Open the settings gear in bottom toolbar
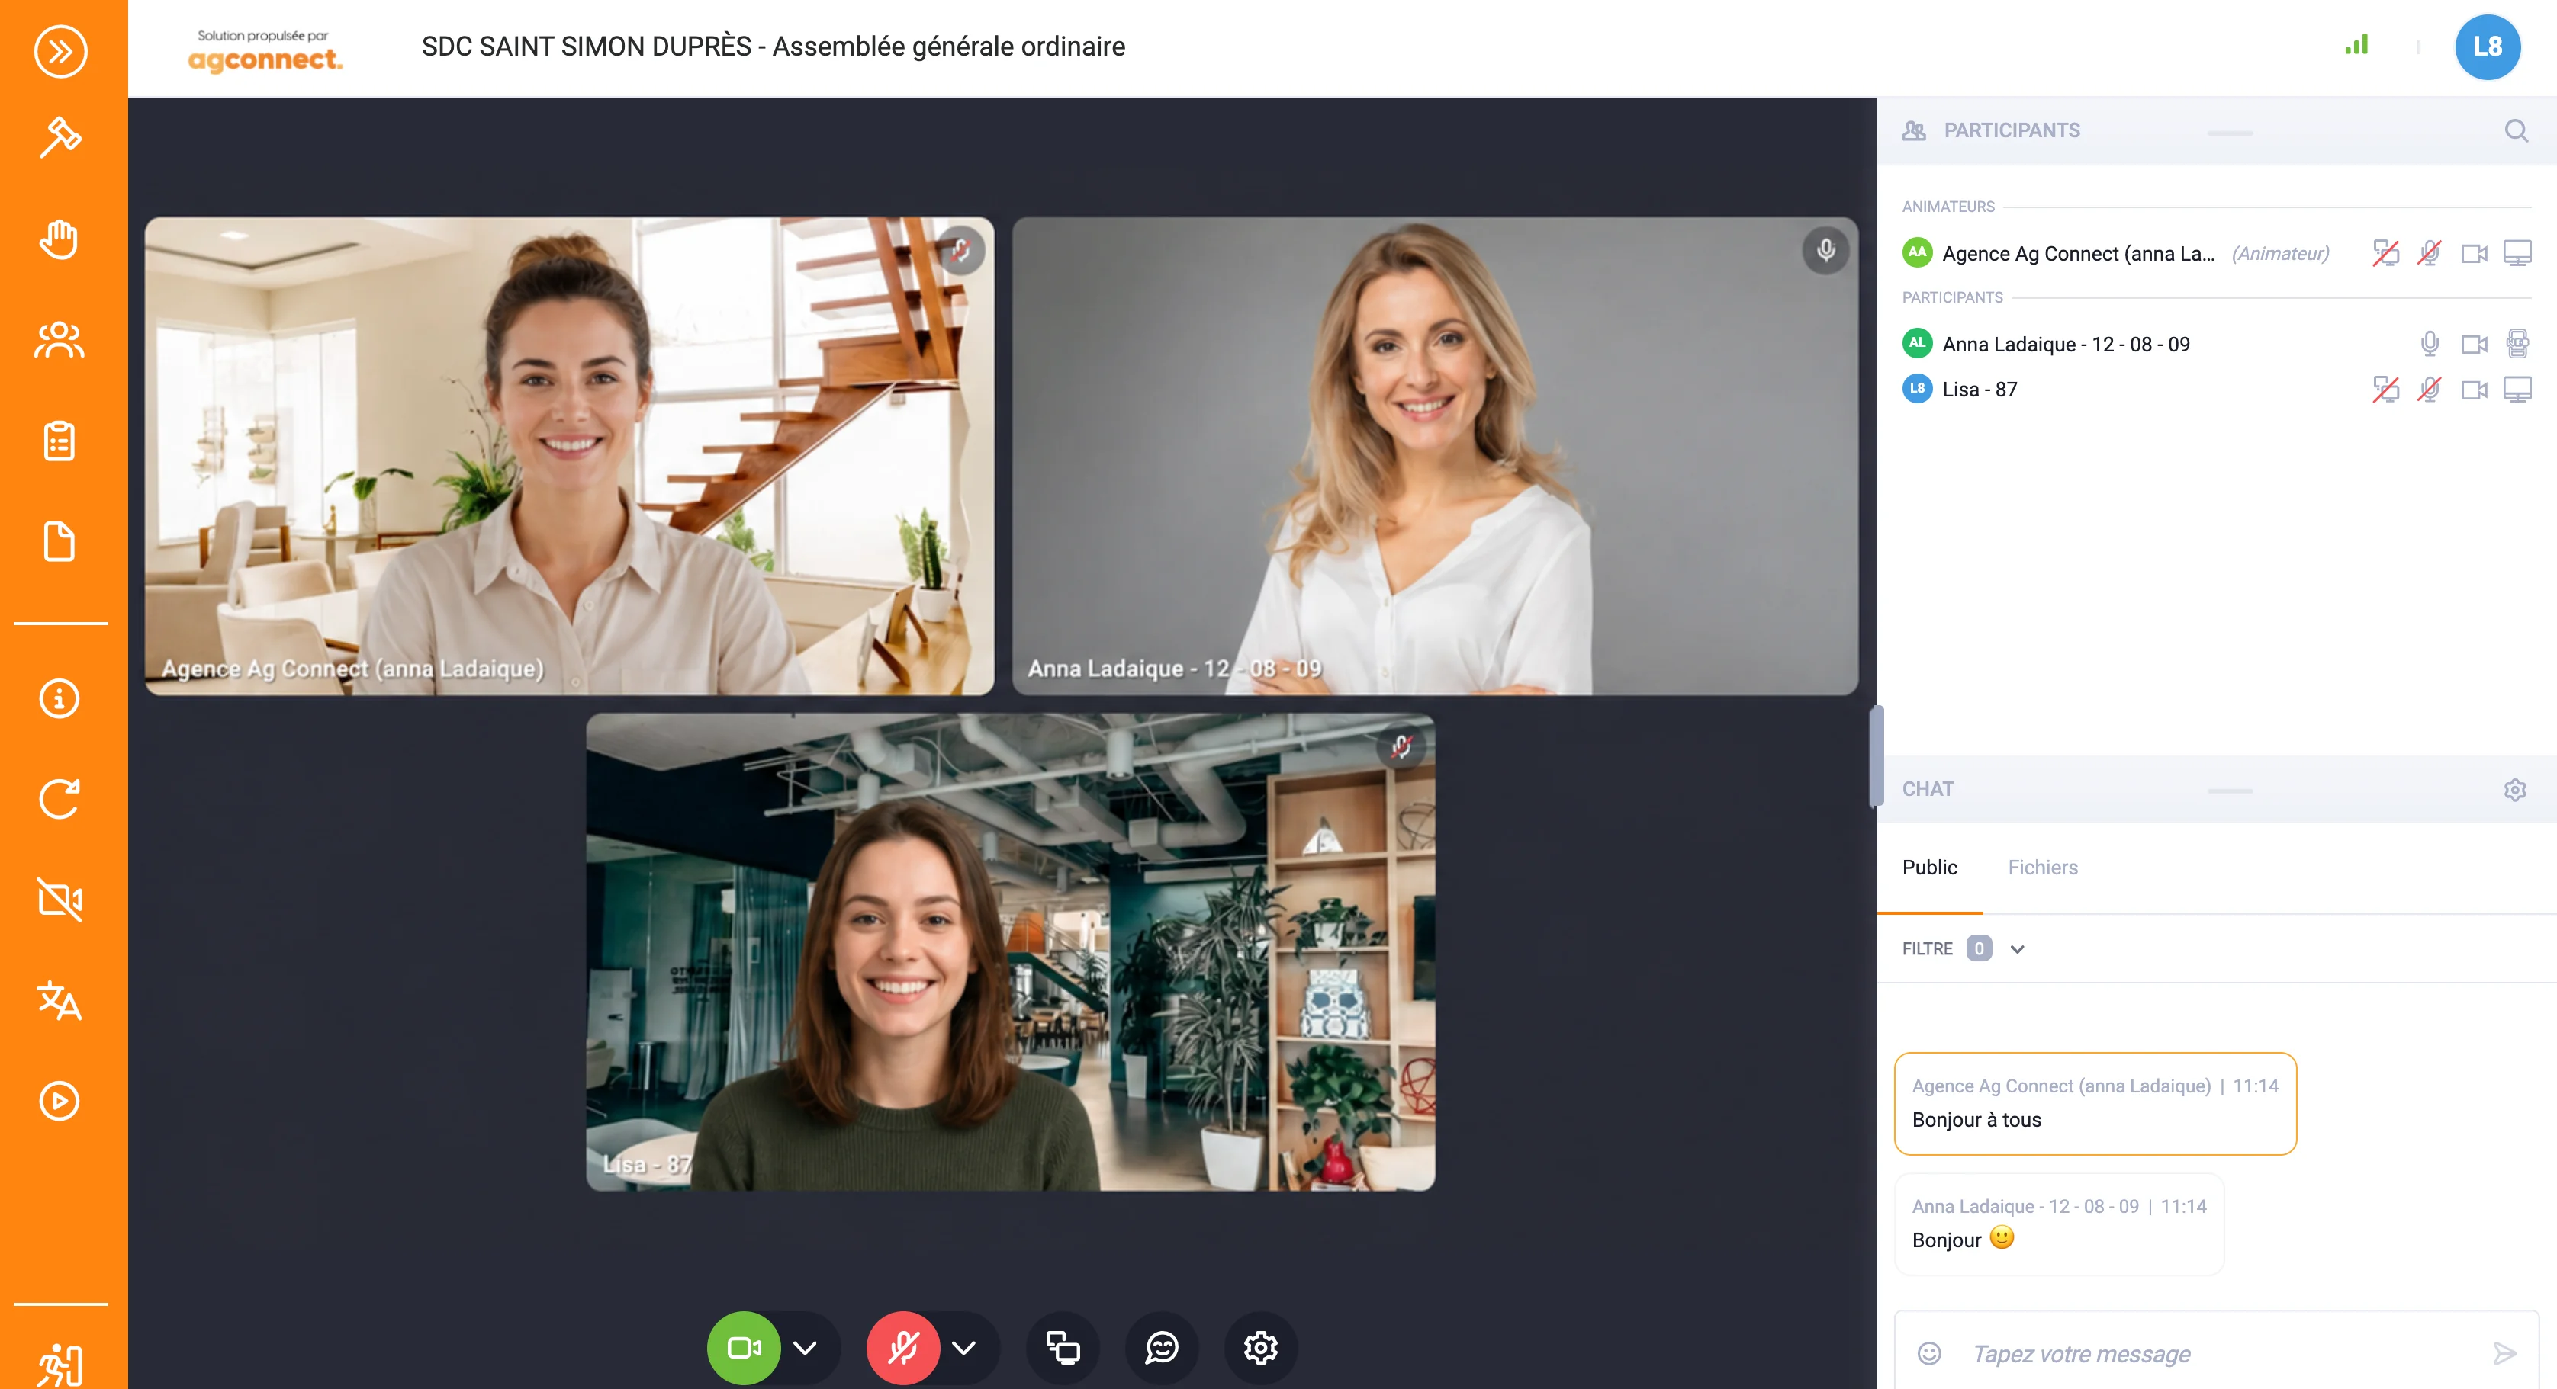The height and width of the screenshot is (1389, 2557). coord(1261,1347)
